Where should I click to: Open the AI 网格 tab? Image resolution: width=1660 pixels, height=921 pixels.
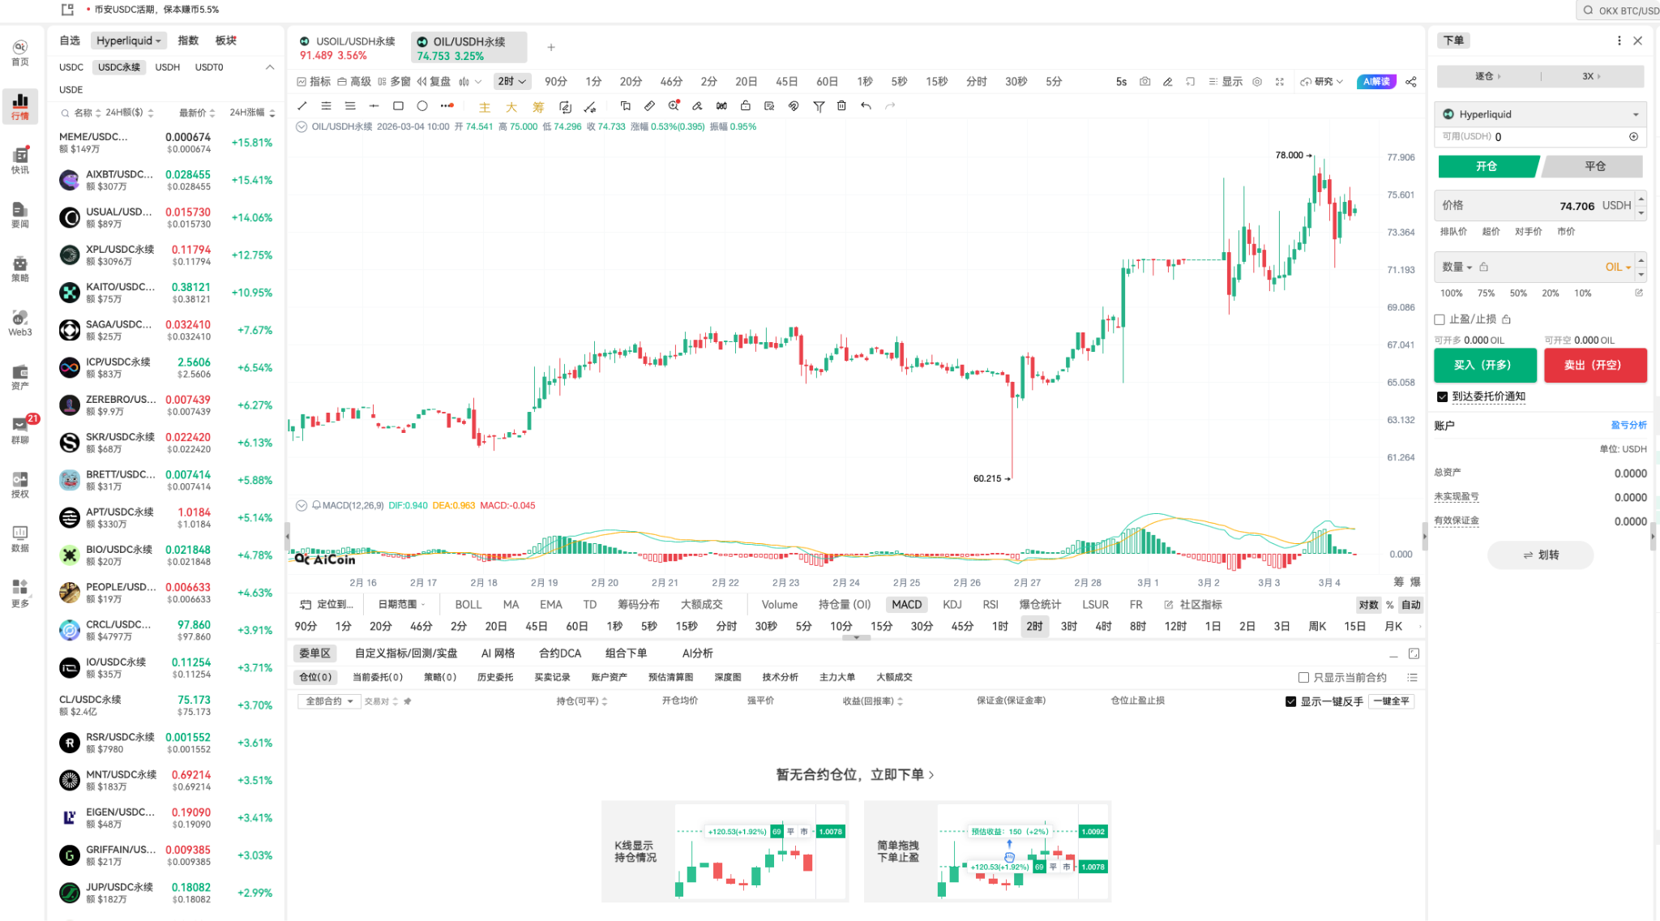pyautogui.click(x=498, y=653)
